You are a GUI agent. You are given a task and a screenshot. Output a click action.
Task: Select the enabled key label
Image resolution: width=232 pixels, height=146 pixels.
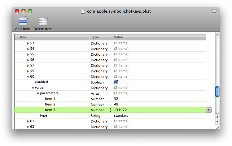(42, 82)
